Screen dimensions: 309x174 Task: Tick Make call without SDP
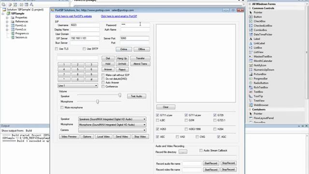pos(103,75)
